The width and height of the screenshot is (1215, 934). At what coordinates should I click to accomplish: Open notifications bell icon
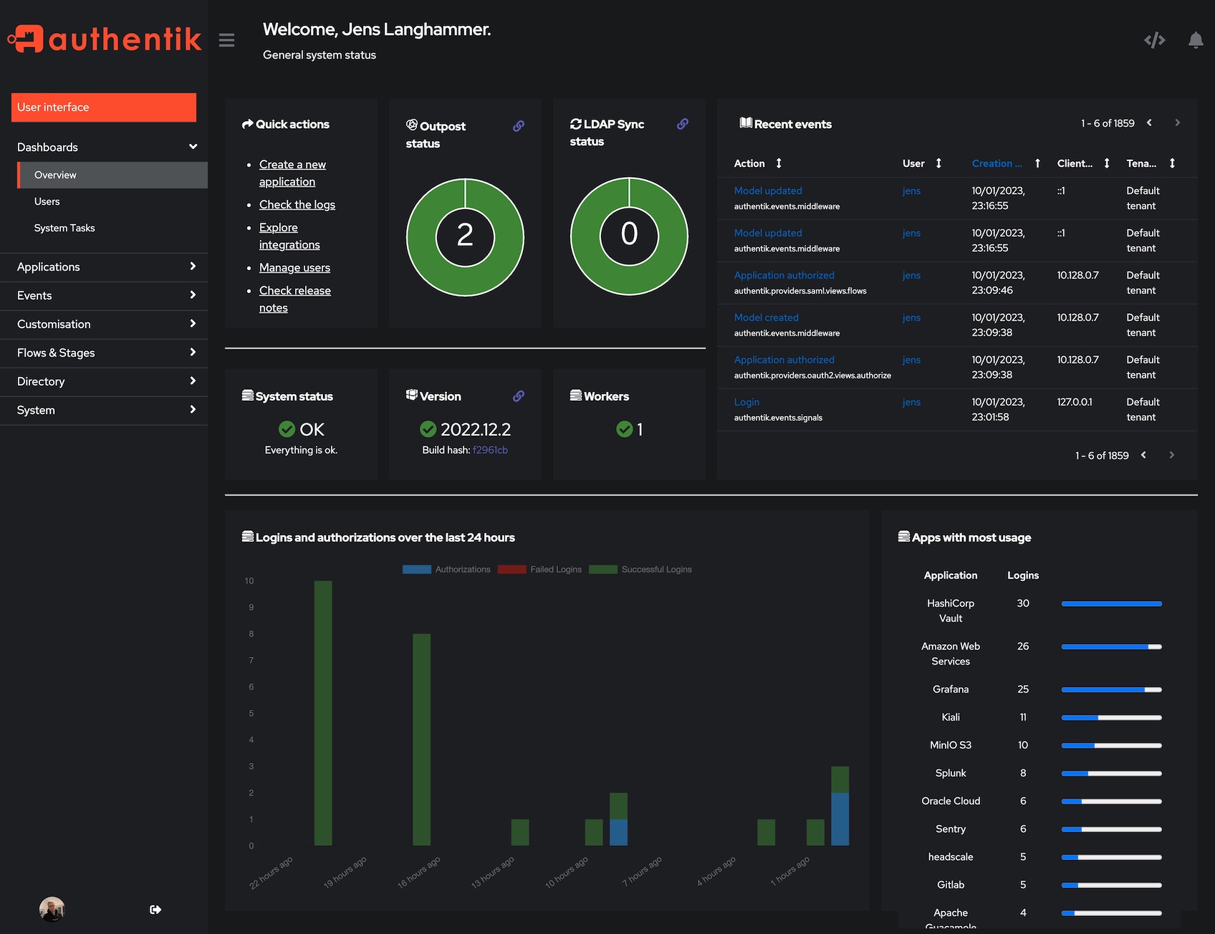pos(1195,40)
